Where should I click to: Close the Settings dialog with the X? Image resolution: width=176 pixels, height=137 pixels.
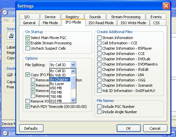pyautogui.click(x=166, y=6)
